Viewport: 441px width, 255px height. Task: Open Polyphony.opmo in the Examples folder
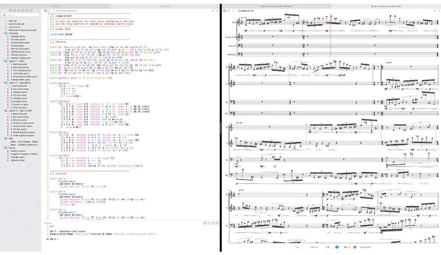tap(18, 55)
